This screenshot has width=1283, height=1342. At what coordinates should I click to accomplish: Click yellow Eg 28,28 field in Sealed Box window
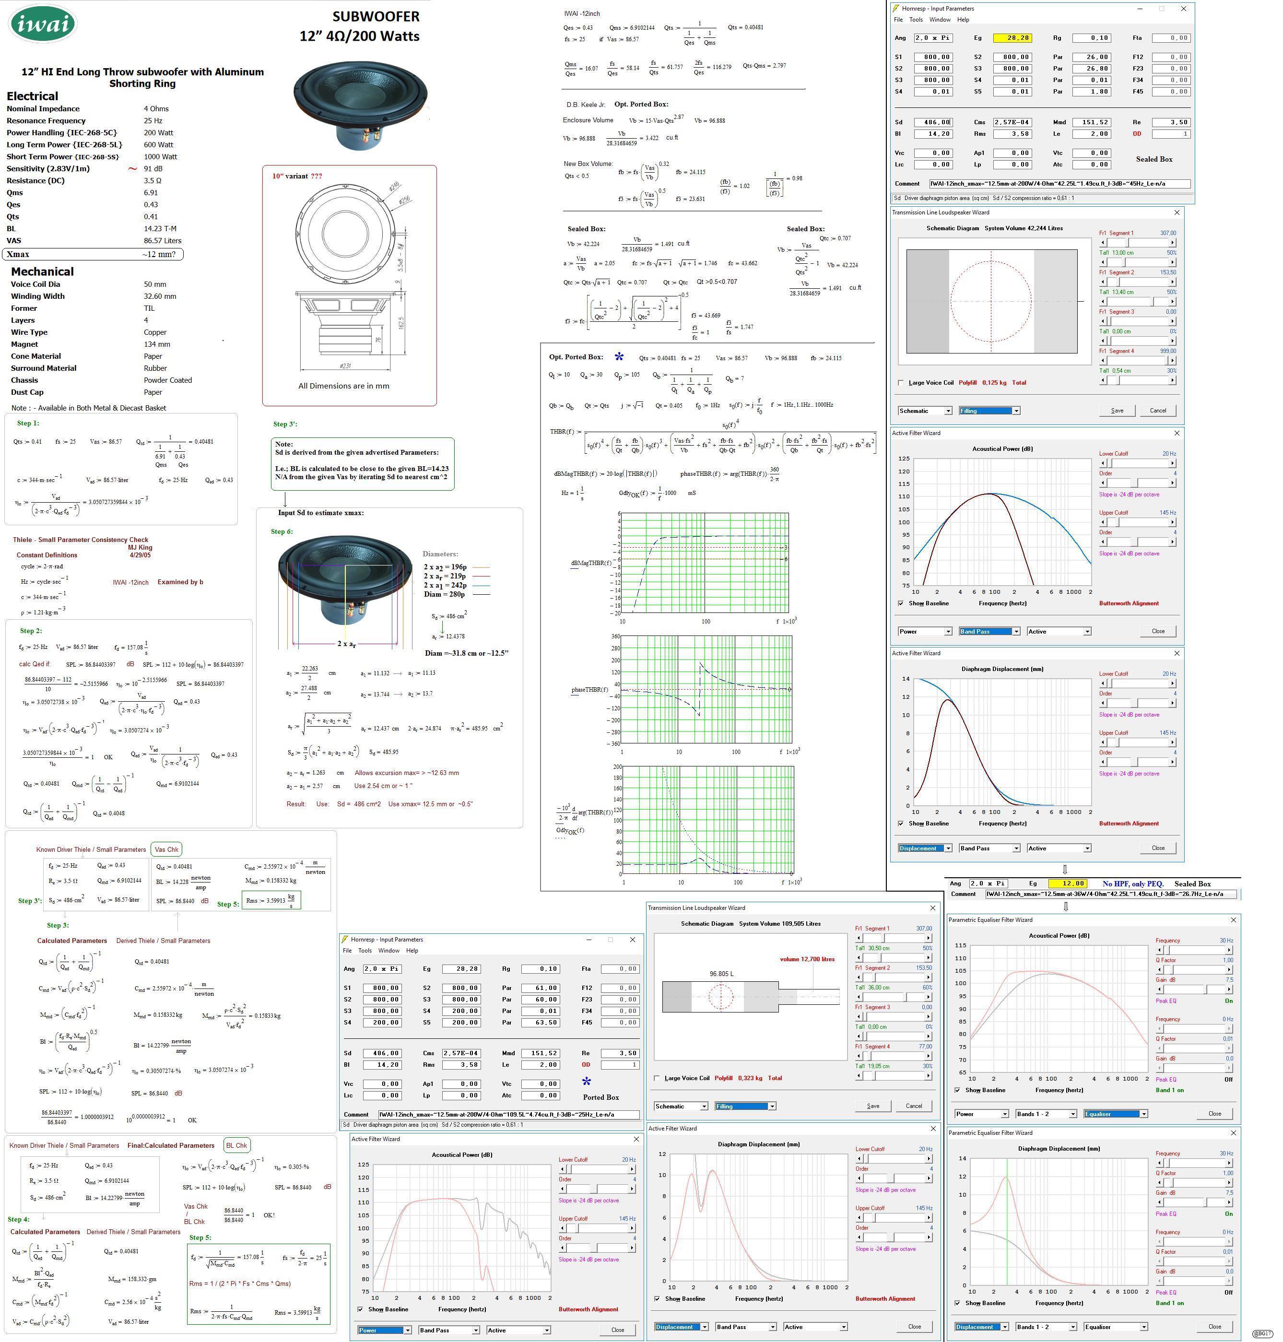[x=1012, y=38]
